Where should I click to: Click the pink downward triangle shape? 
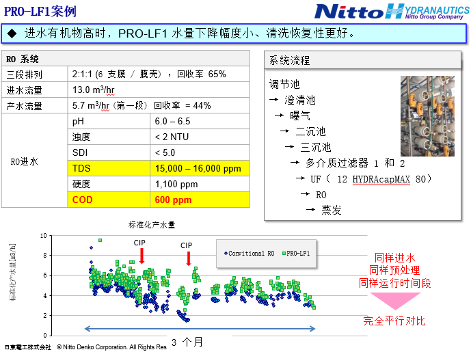coord(395,301)
